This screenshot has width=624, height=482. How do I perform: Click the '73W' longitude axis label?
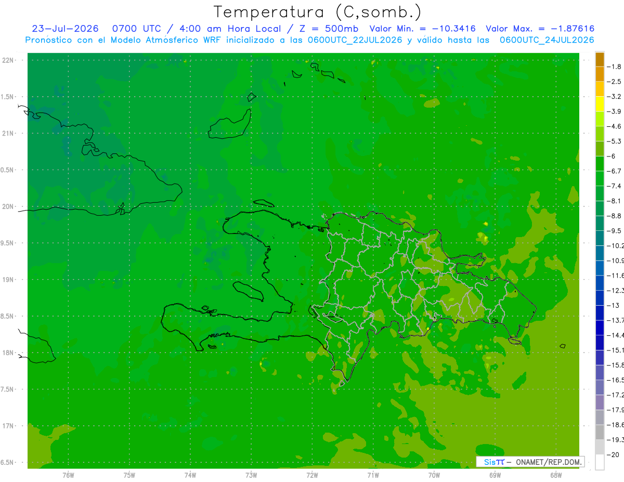[251, 475]
